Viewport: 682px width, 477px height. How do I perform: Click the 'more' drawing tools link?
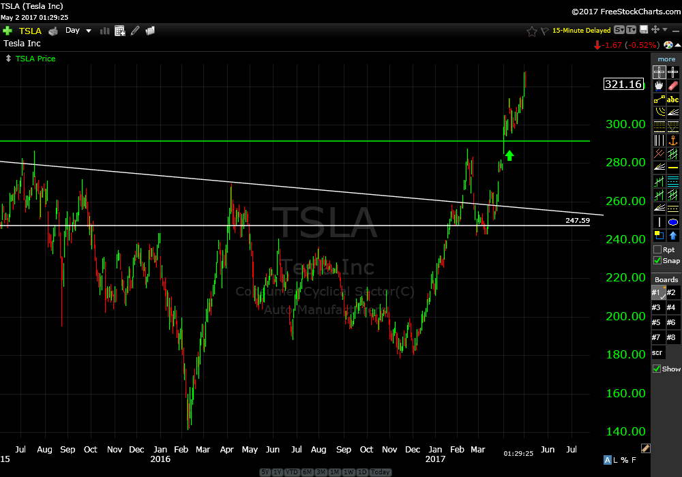coord(666,59)
